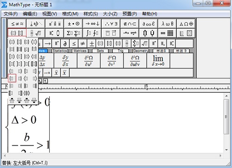Open 编辑(E) menu
232x168 pixels.
[30, 14]
